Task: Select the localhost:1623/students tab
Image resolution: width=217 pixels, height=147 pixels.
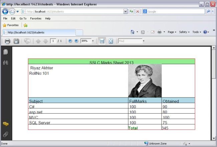Action: 39,32
